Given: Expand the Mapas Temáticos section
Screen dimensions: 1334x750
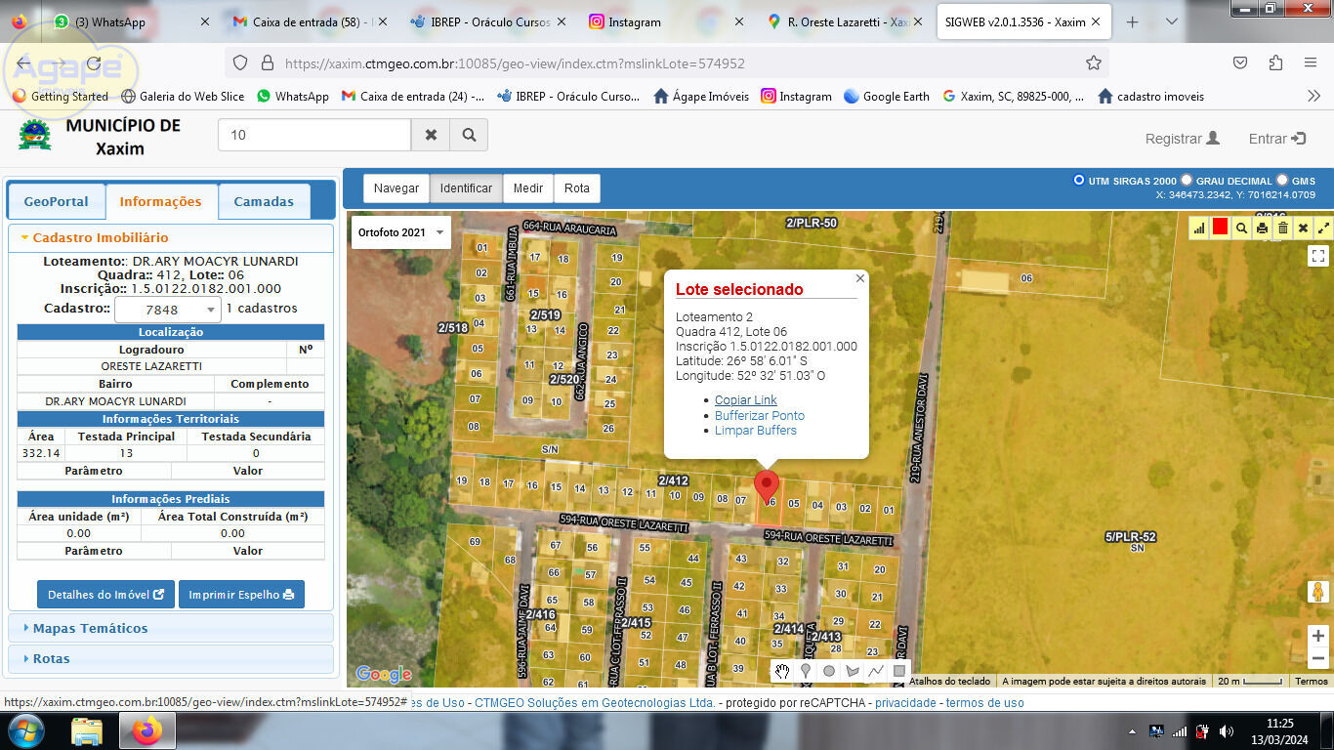Looking at the screenshot, I should 90,628.
